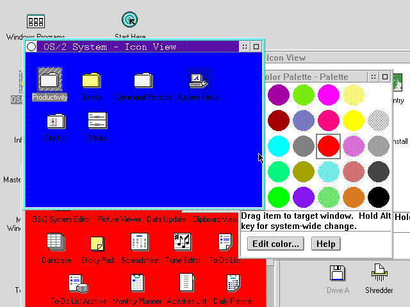
Task: Open the Tune Editor icon
Action: point(182,242)
